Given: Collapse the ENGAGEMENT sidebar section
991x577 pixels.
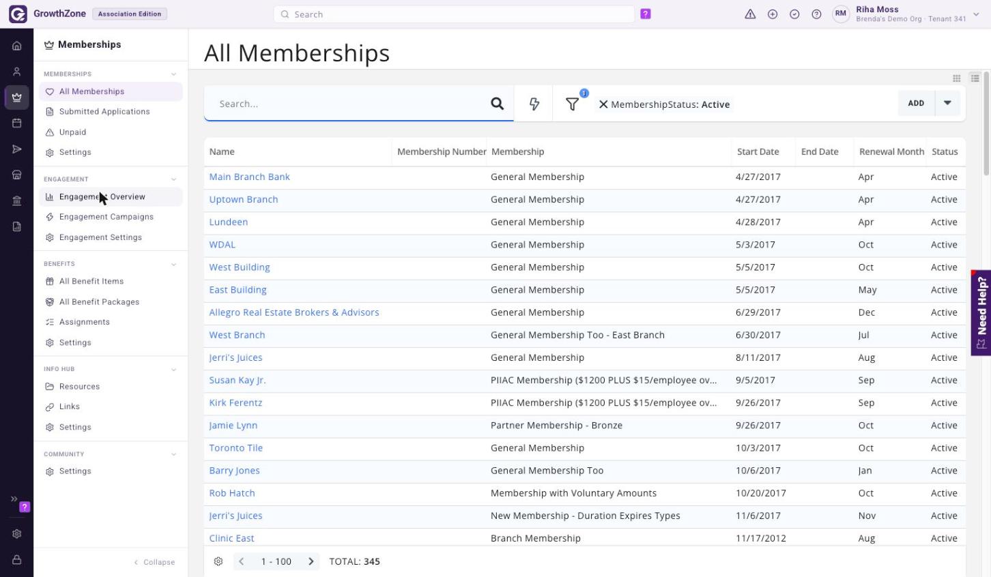Looking at the screenshot, I should tap(173, 179).
